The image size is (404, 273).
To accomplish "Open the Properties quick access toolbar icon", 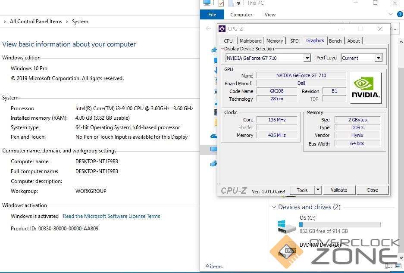I will tap(221, 3).
